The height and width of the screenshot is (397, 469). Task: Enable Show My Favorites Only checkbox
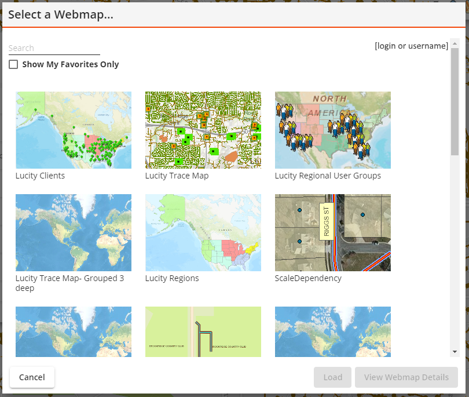(x=13, y=64)
